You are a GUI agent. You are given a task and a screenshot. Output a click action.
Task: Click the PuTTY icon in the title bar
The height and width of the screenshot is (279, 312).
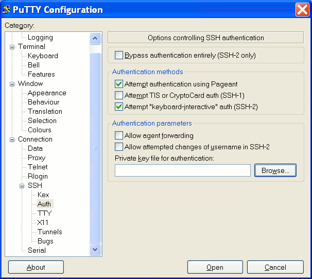click(6, 9)
